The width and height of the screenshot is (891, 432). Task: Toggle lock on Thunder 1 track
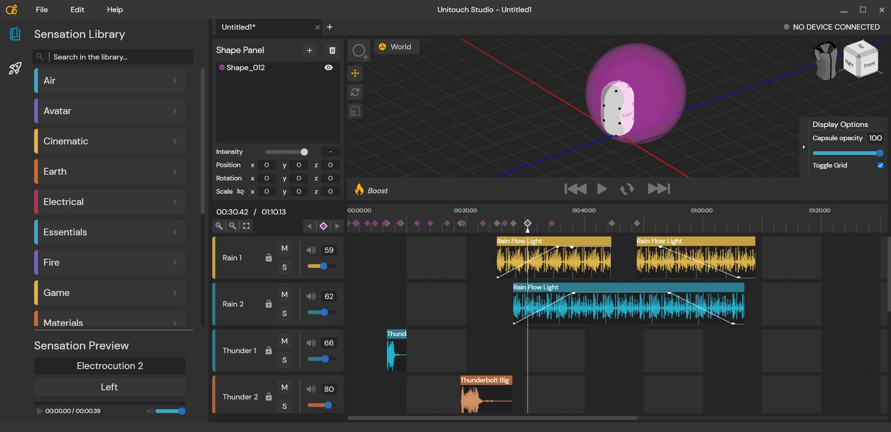click(268, 350)
